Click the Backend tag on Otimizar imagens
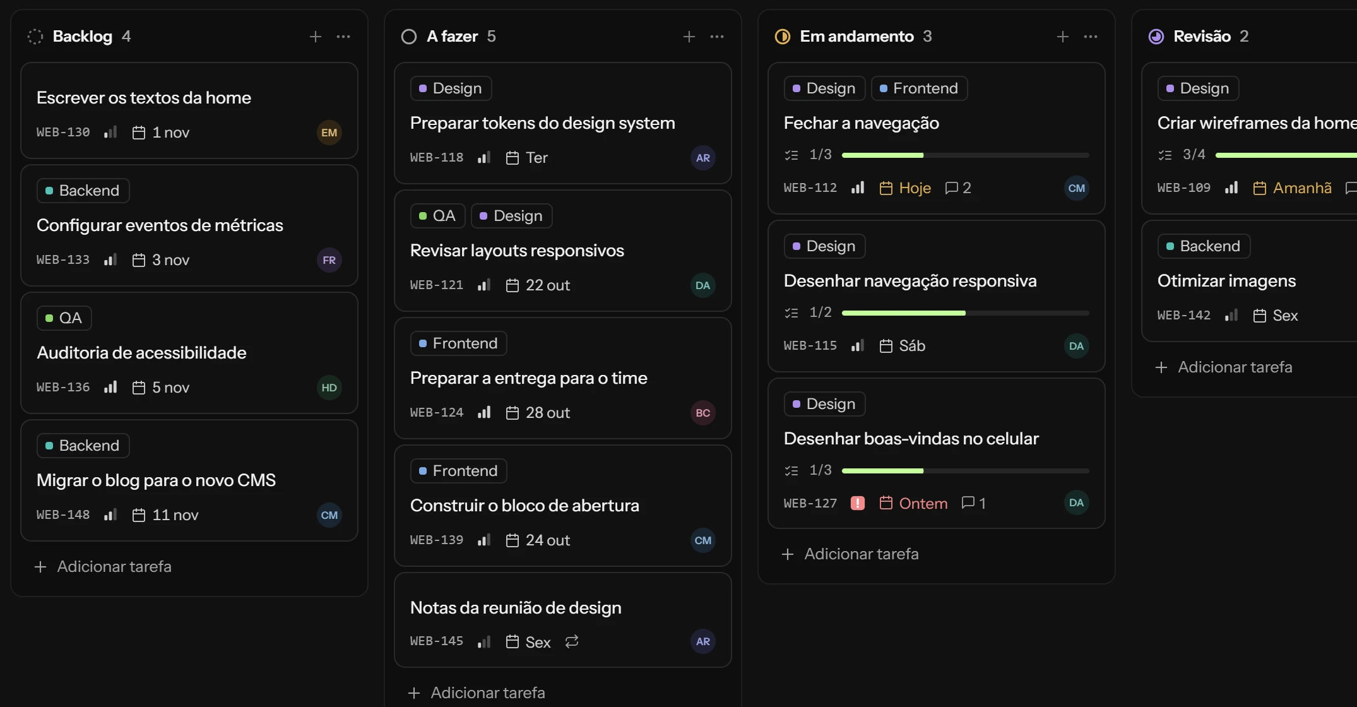This screenshot has width=1357, height=707. [1204, 246]
